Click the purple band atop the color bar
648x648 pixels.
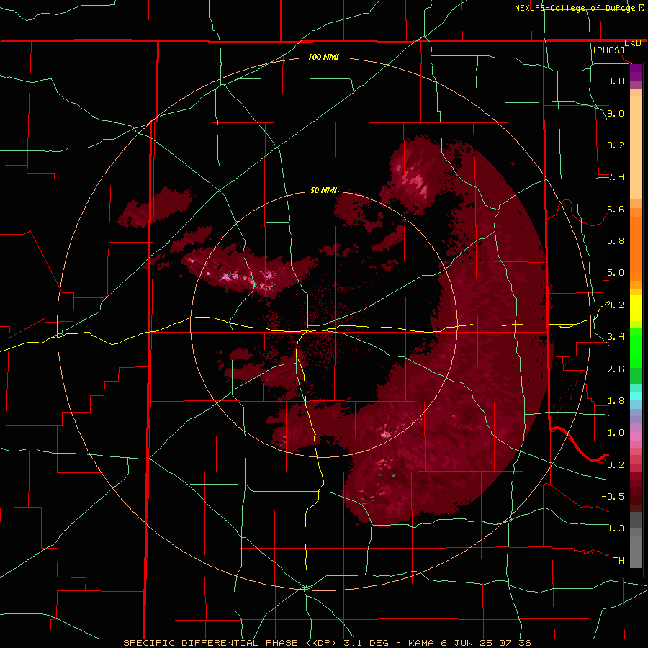tap(636, 72)
